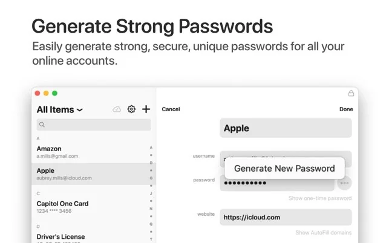Open the Capitol One Card entry
Image resolution: width=389 pixels, height=243 pixels.
[x=91, y=207]
